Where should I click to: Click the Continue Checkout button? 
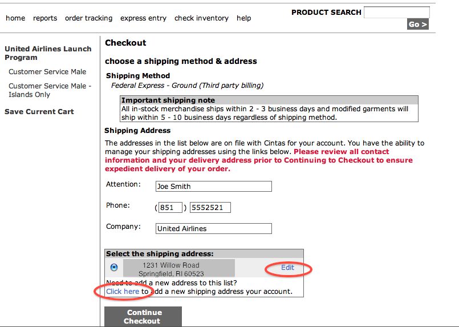143,317
